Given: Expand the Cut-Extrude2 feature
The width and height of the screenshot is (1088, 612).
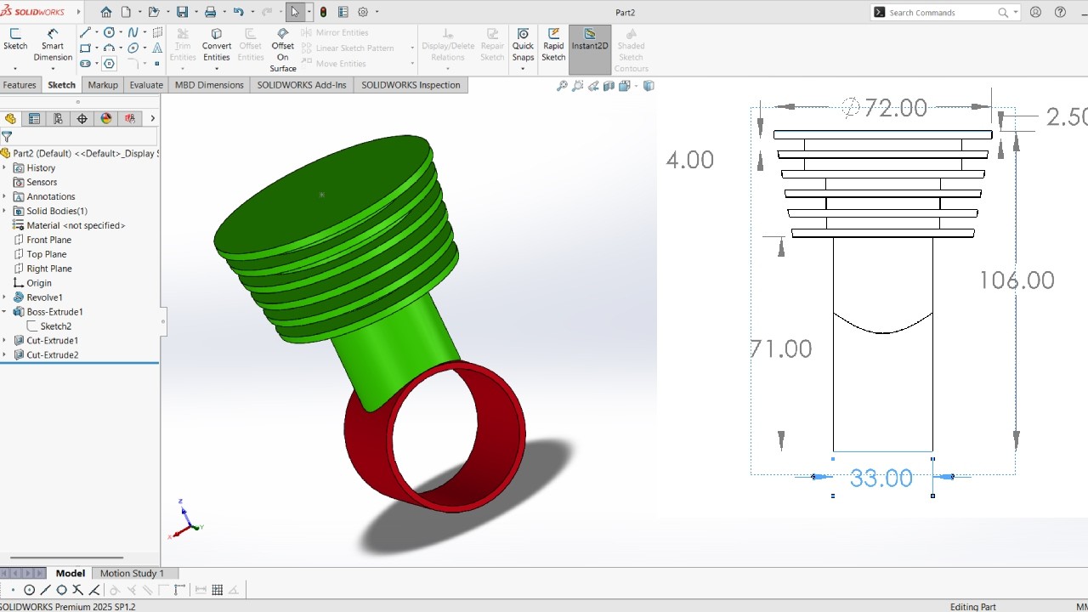Looking at the screenshot, I should click(x=4, y=355).
